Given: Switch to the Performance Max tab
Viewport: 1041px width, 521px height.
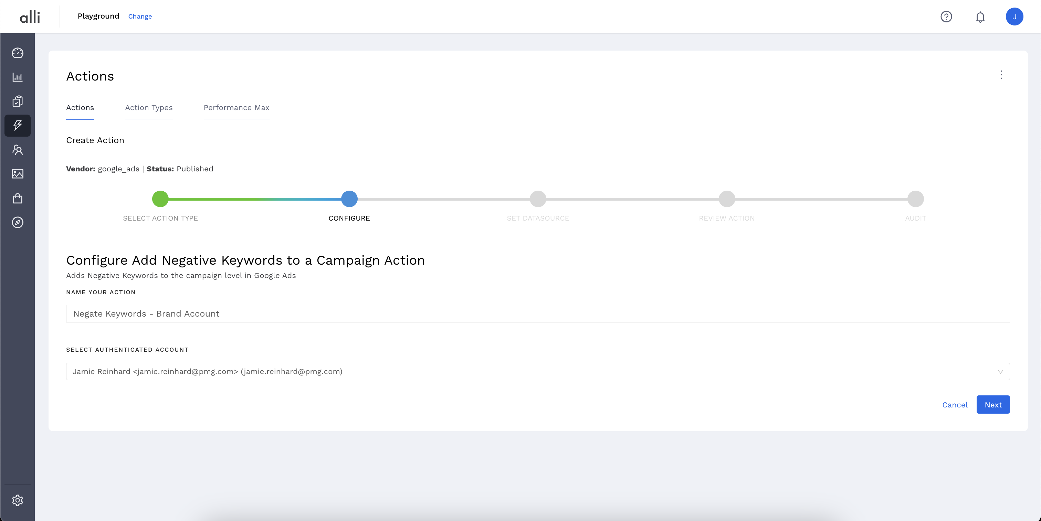Looking at the screenshot, I should (x=236, y=108).
